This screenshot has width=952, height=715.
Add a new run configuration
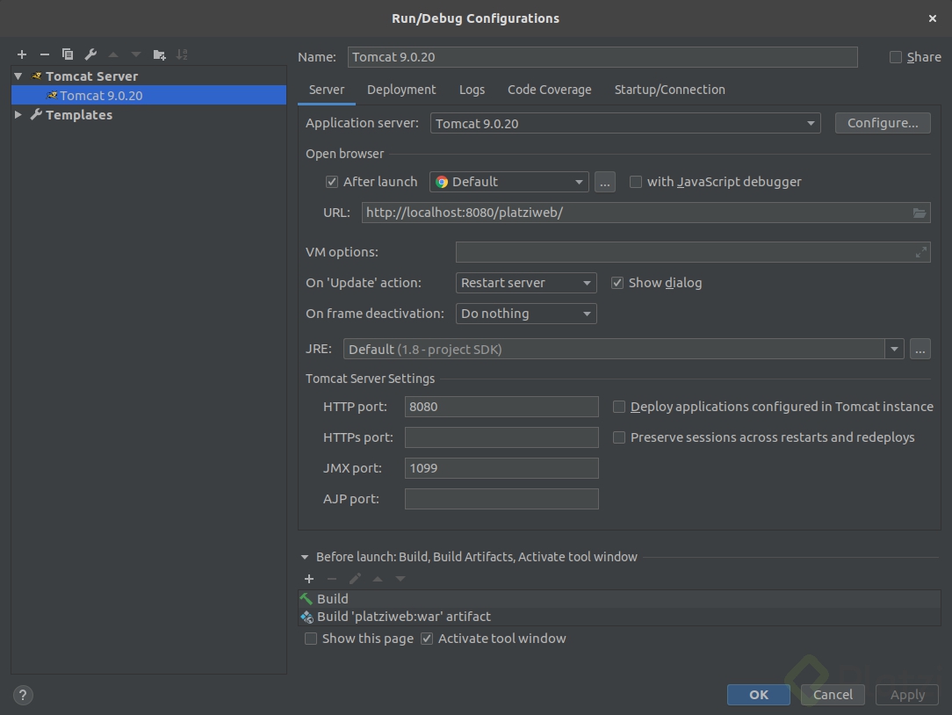[22, 54]
